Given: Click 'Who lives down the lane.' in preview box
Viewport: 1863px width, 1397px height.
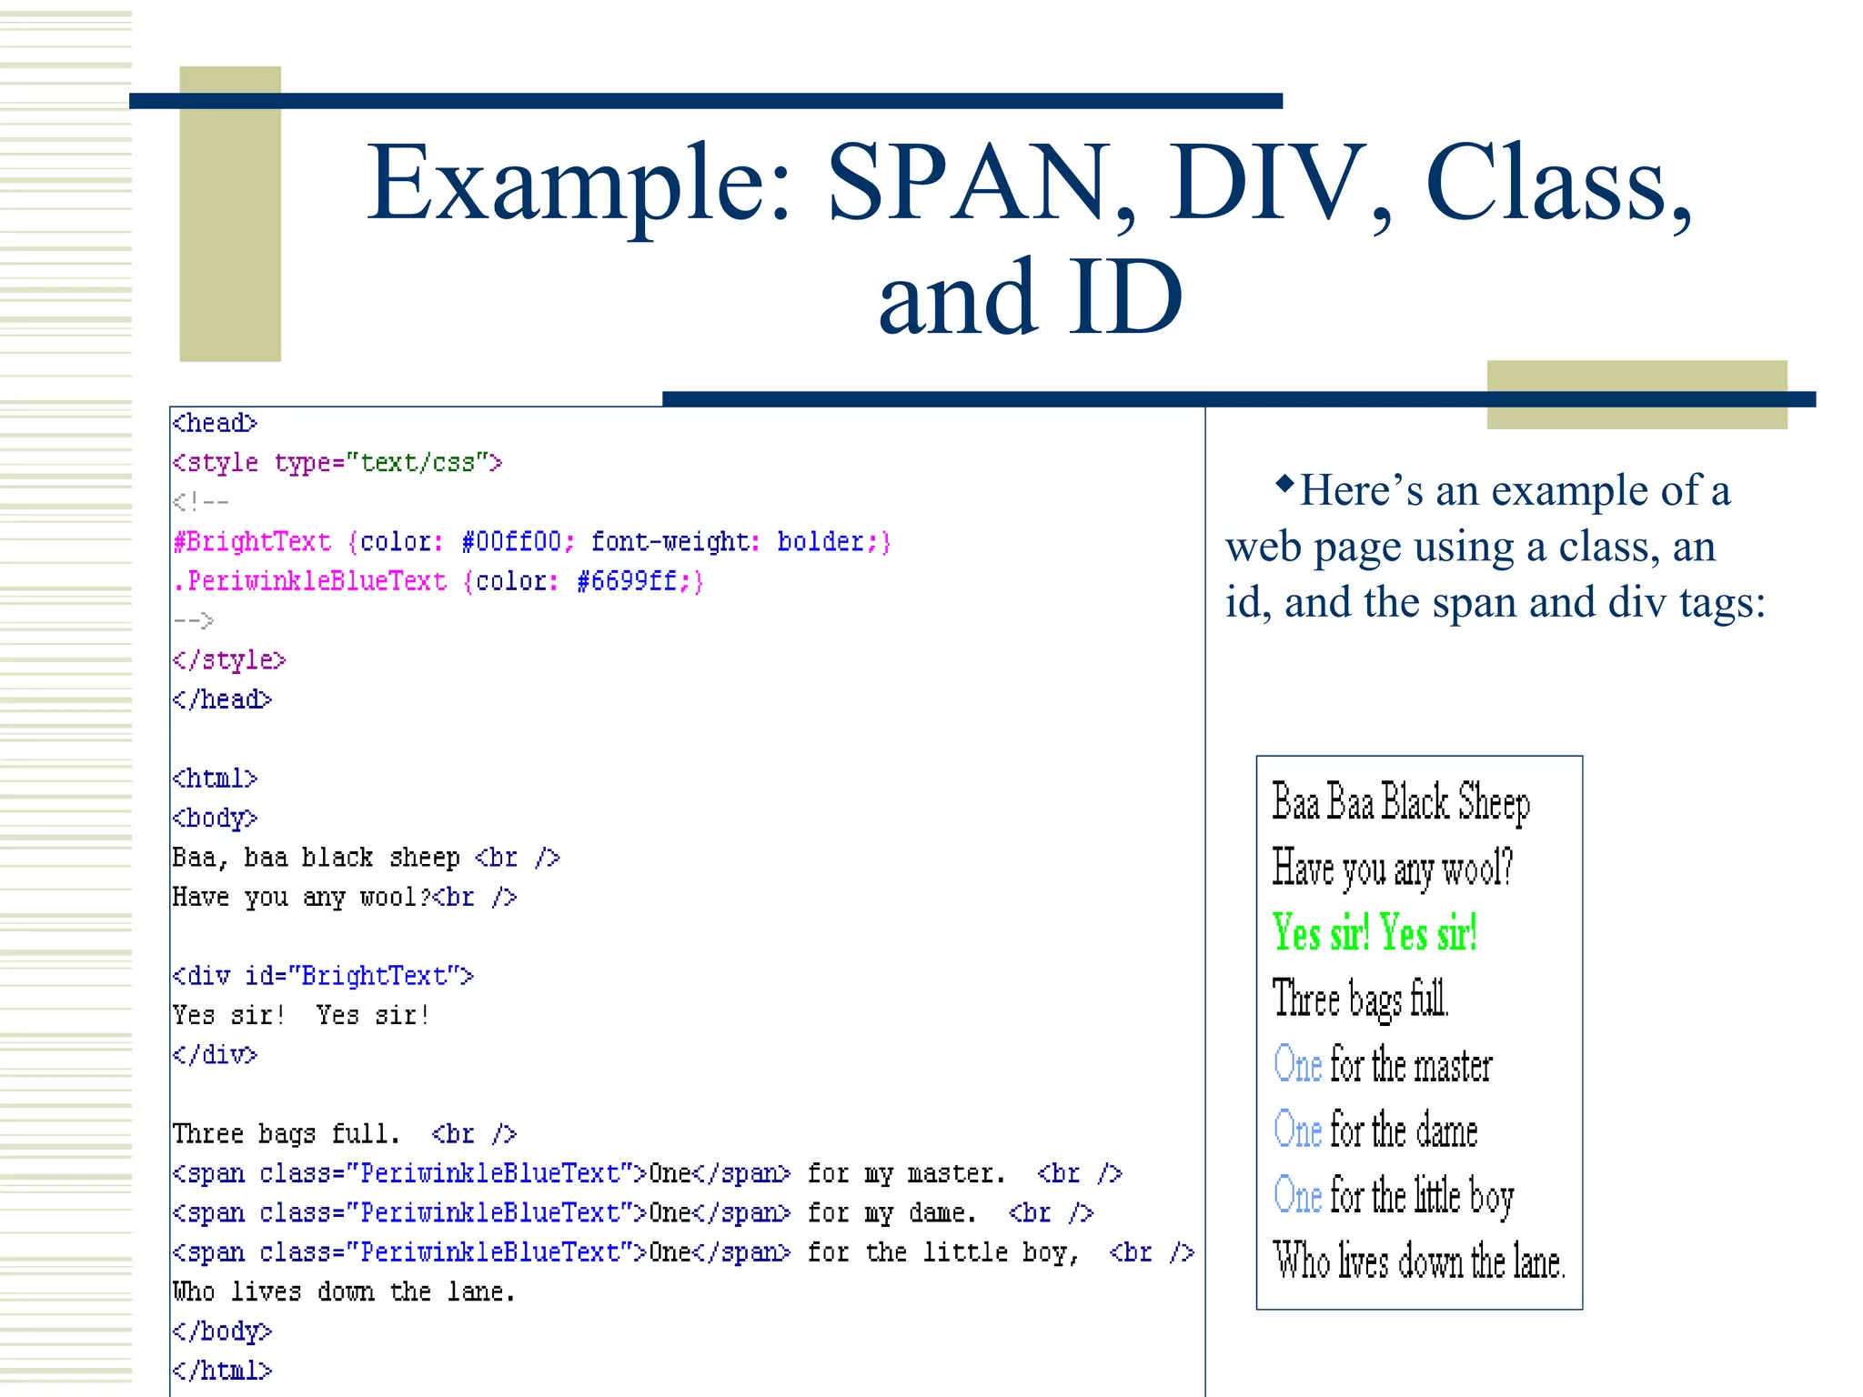Looking at the screenshot, I should pyautogui.click(x=1418, y=1261).
